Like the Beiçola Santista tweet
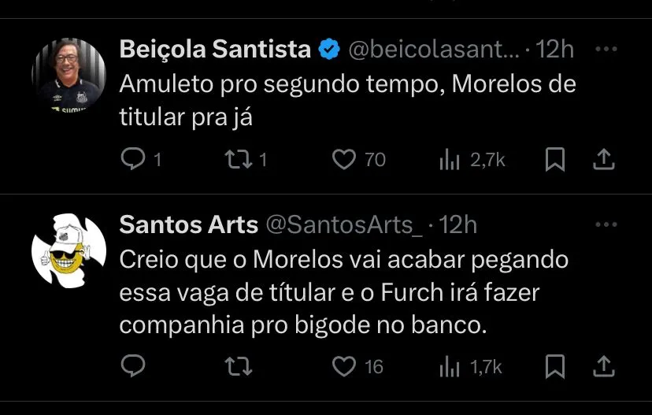Screen dimensions: 652x415 [x=344, y=160]
